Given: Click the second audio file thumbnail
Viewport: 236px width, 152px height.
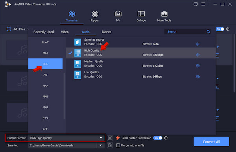Looking at the screenshot, I should (17, 81).
